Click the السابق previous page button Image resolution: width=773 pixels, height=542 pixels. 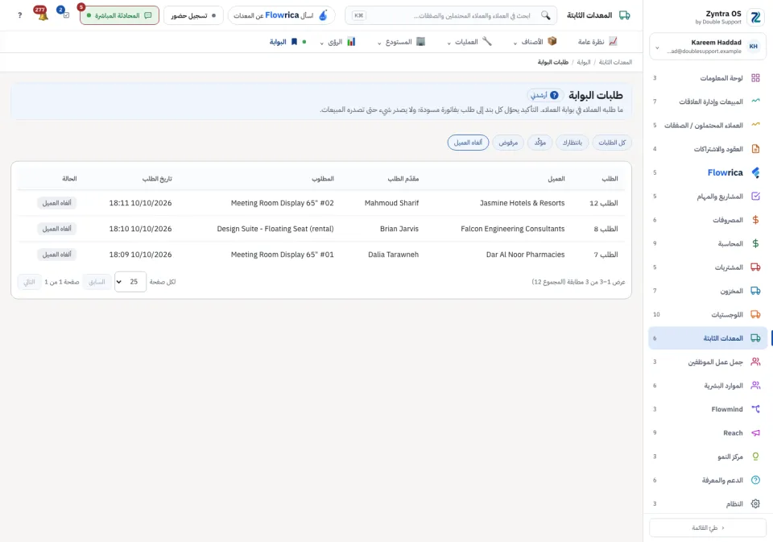97,282
